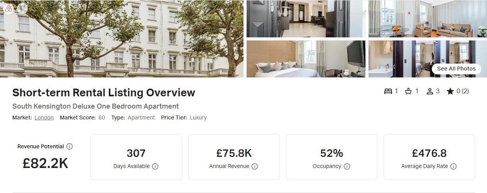The height and width of the screenshot is (193, 487).
Task: Open the main building exterior photo
Action: 122,39
